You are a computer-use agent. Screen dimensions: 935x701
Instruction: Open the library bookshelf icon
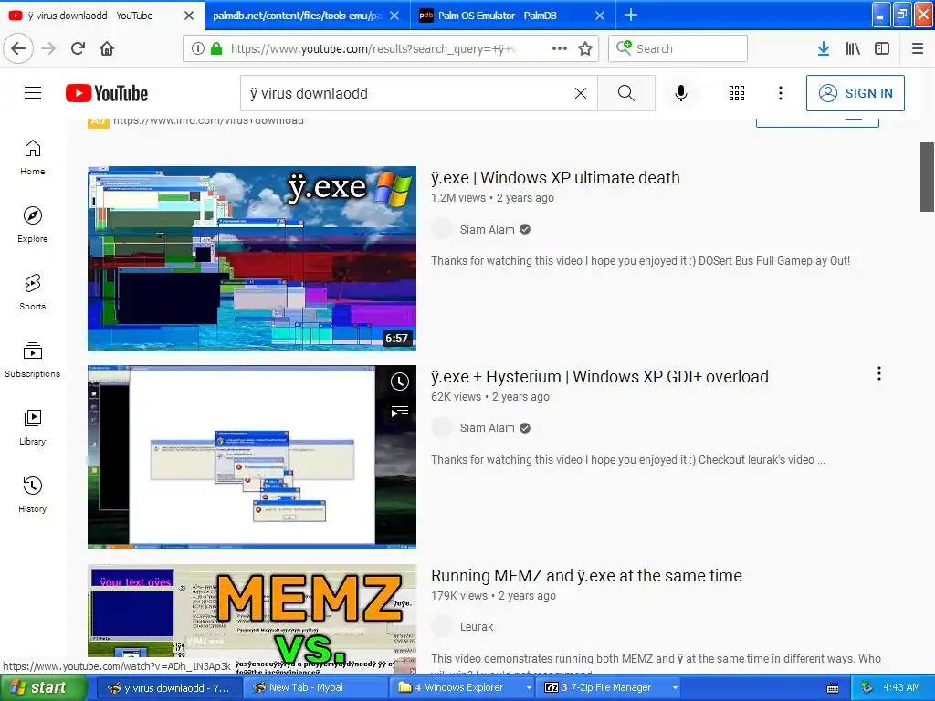(853, 48)
